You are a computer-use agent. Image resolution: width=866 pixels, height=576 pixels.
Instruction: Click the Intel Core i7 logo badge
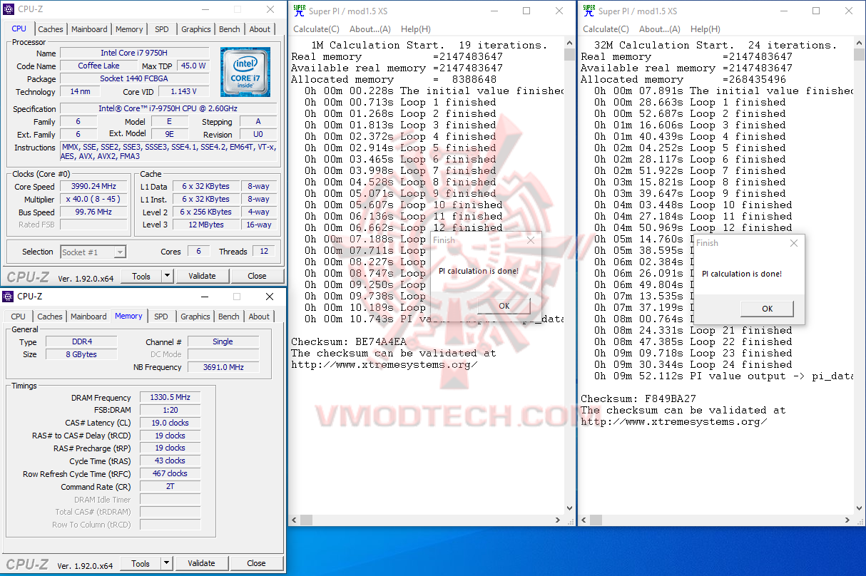click(x=245, y=72)
